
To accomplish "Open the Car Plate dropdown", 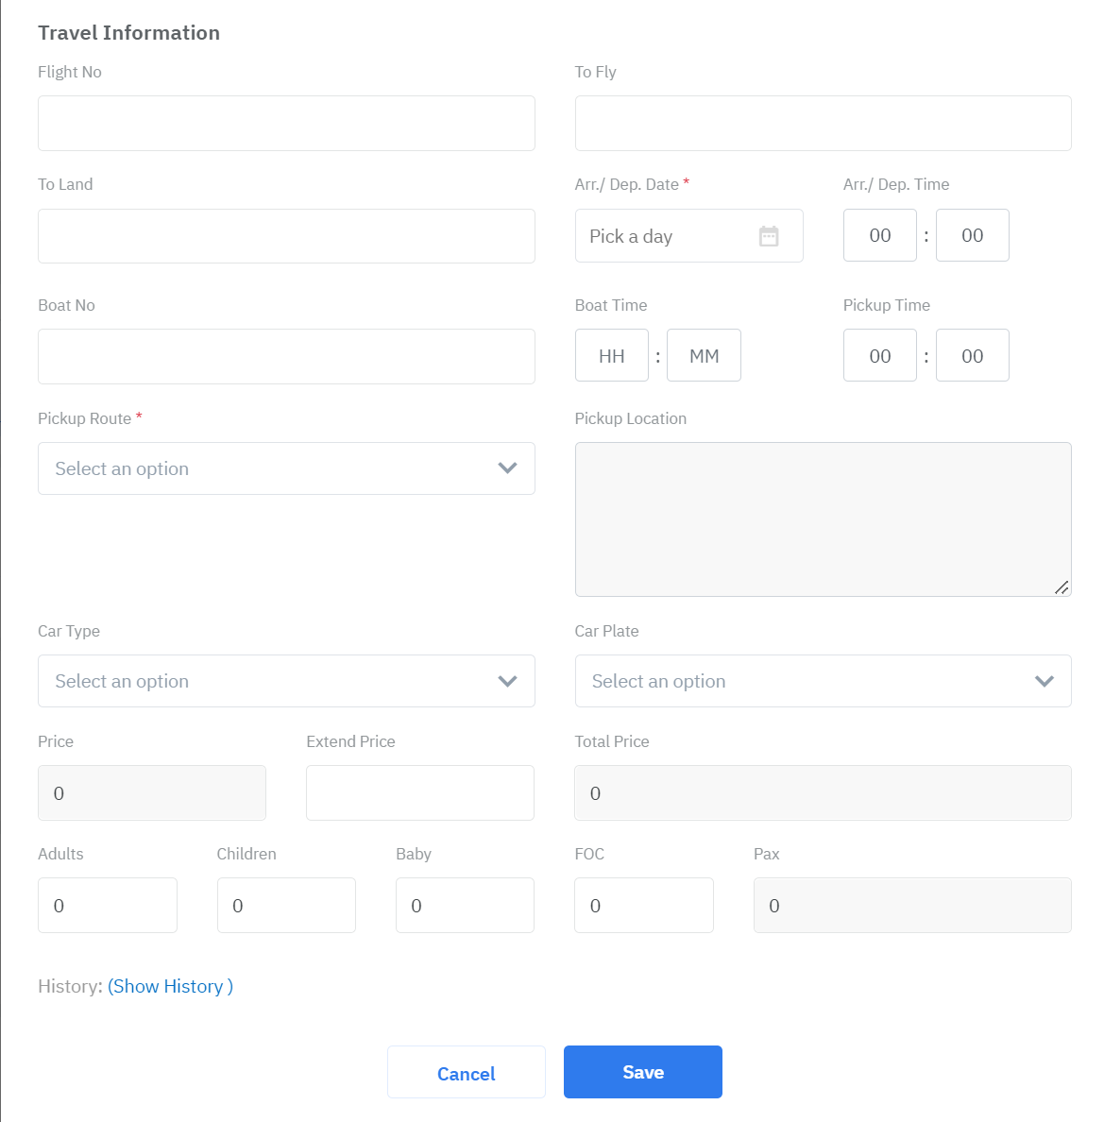I will point(823,681).
